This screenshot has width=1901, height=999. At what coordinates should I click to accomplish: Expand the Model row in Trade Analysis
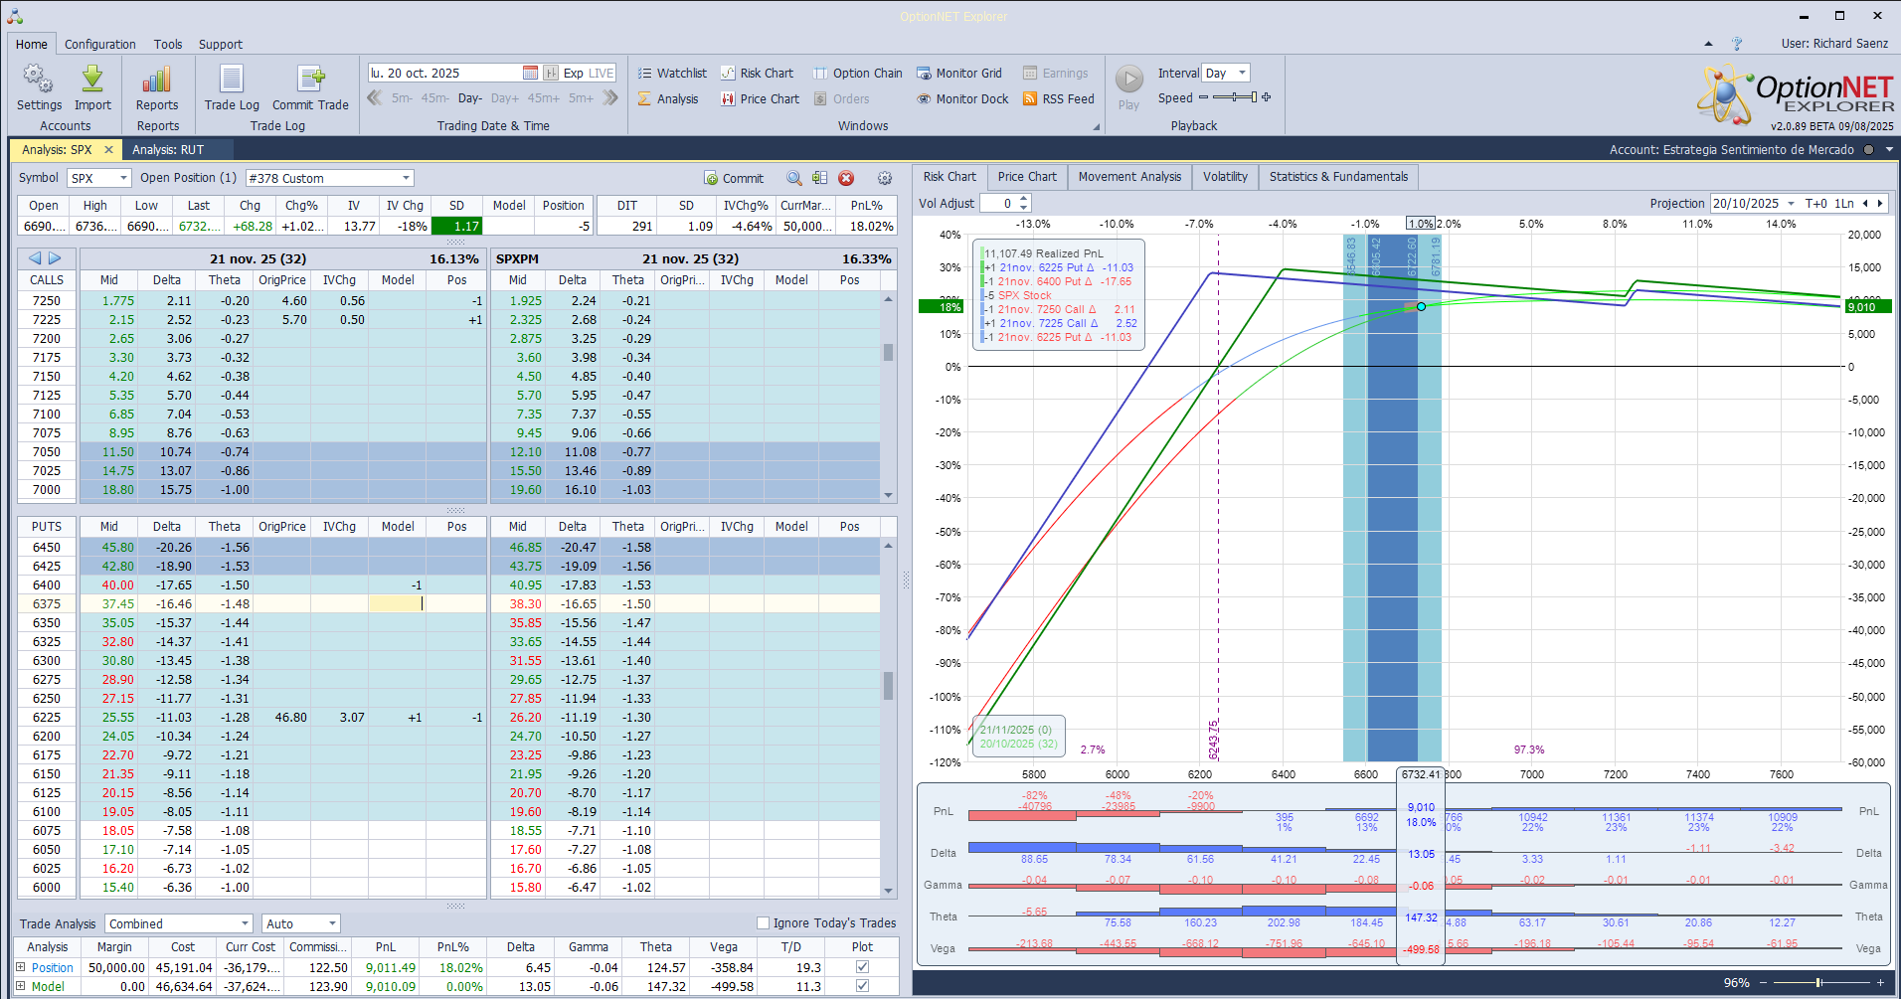click(20, 986)
